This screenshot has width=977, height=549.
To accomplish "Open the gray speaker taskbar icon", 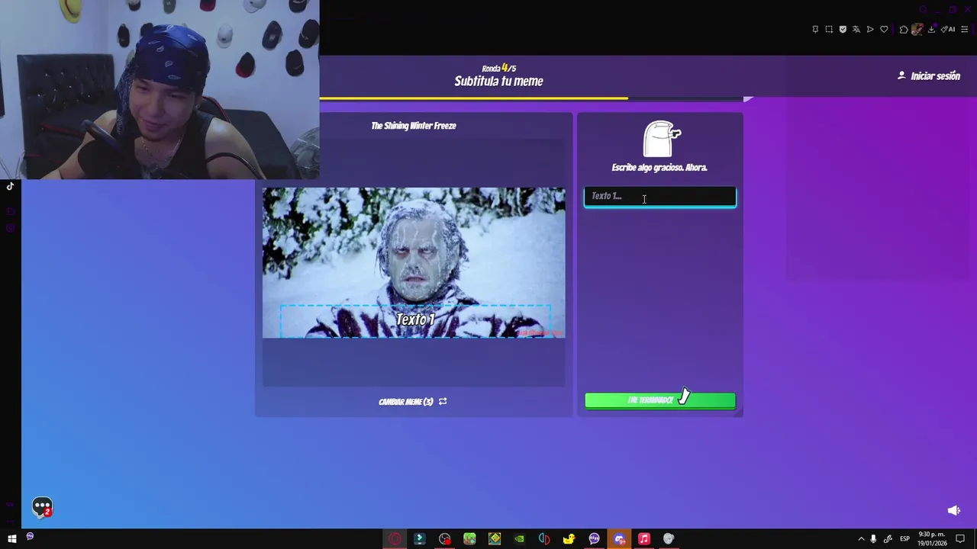I will 669,539.
